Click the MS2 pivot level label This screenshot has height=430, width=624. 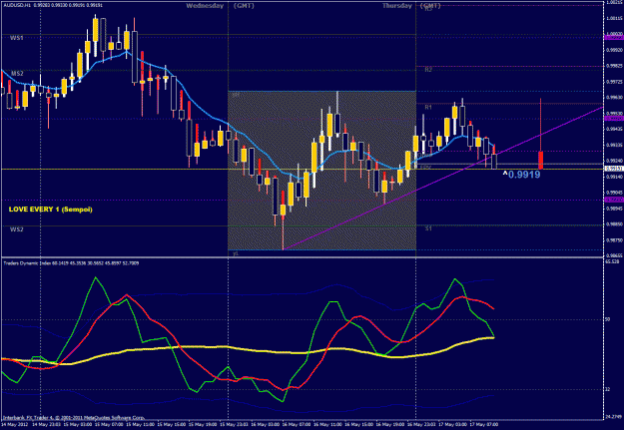coord(17,74)
